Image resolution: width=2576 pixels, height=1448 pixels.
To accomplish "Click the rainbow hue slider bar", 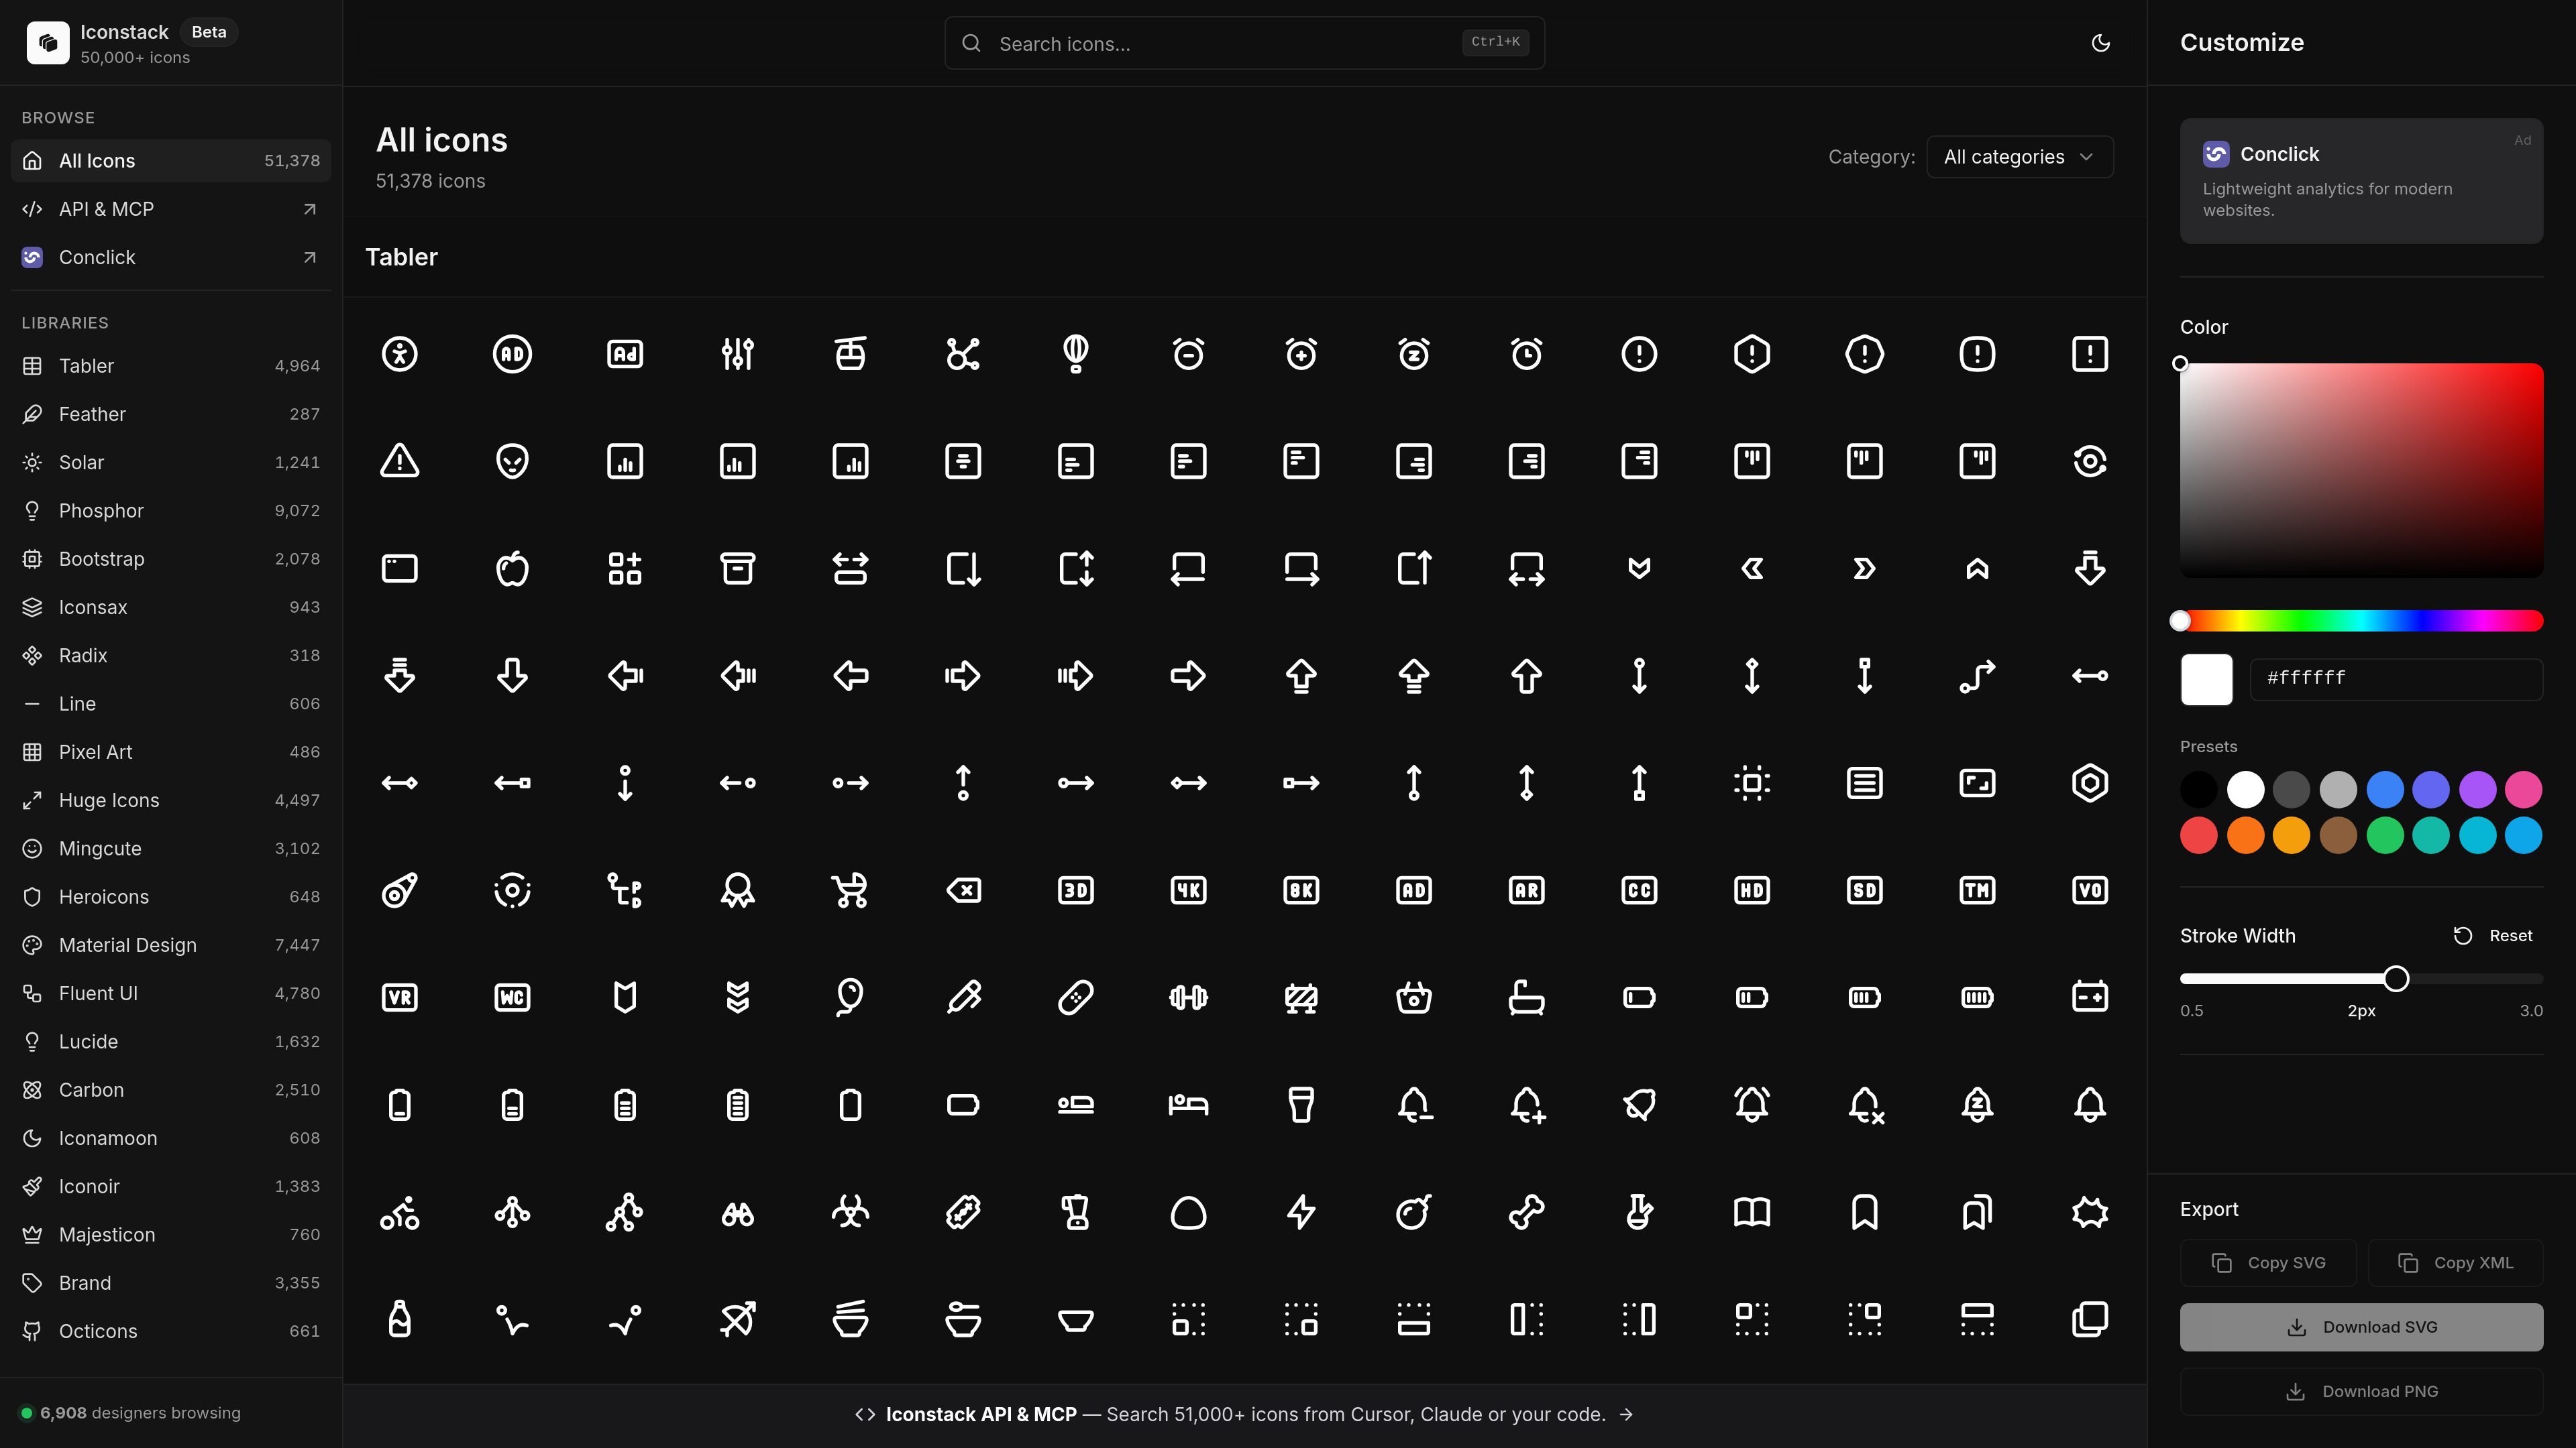I will (2361, 621).
